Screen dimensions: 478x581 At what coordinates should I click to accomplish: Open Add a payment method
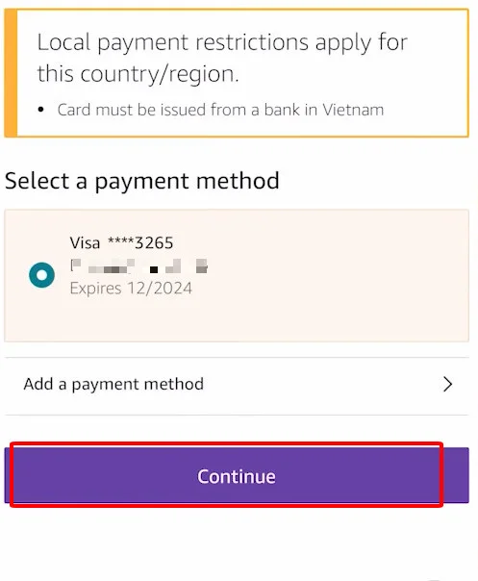[237, 384]
